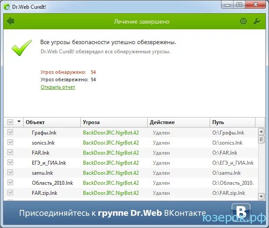Select the samu.lnk object name
269x228 pixels.
tap(42, 173)
